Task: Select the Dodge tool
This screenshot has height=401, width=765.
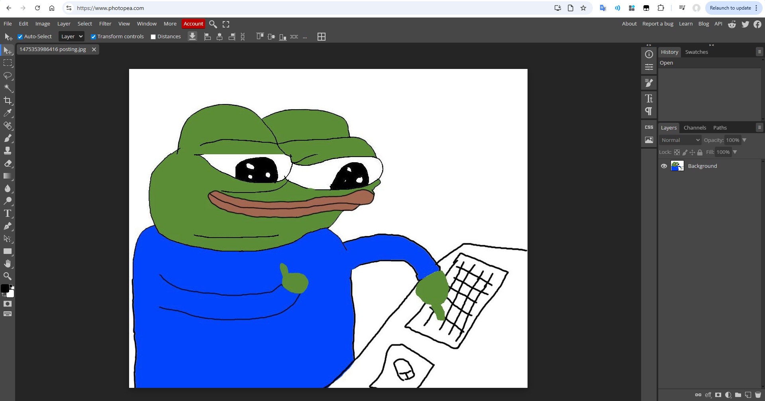Action: click(8, 201)
